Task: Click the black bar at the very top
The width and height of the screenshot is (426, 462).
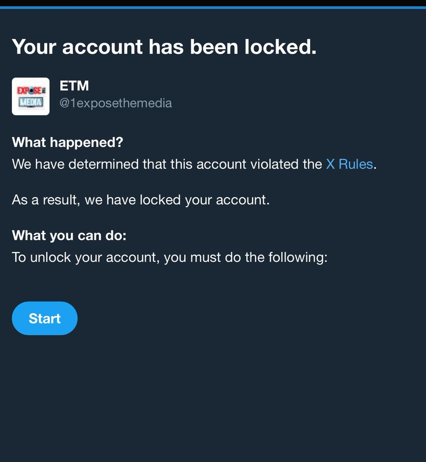Action: [x=213, y=3]
